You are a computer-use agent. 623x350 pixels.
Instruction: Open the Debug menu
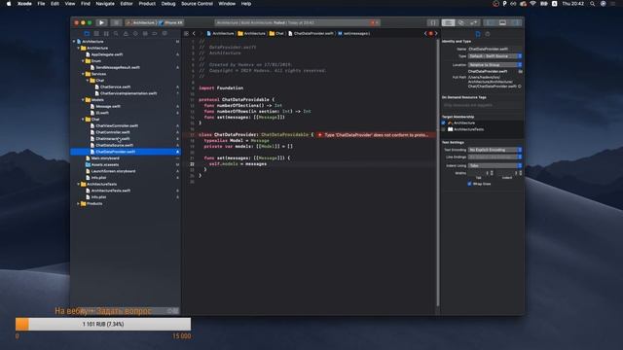pyautogui.click(x=168, y=4)
